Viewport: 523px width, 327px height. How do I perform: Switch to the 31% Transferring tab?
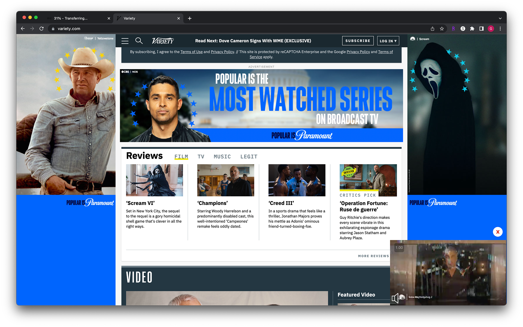78,18
